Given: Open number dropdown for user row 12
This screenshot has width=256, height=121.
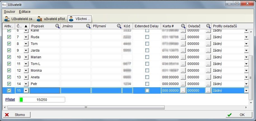Looking at the screenshot, I should pyautogui.click(x=26, y=71).
